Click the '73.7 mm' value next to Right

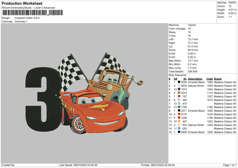tap(193, 43)
